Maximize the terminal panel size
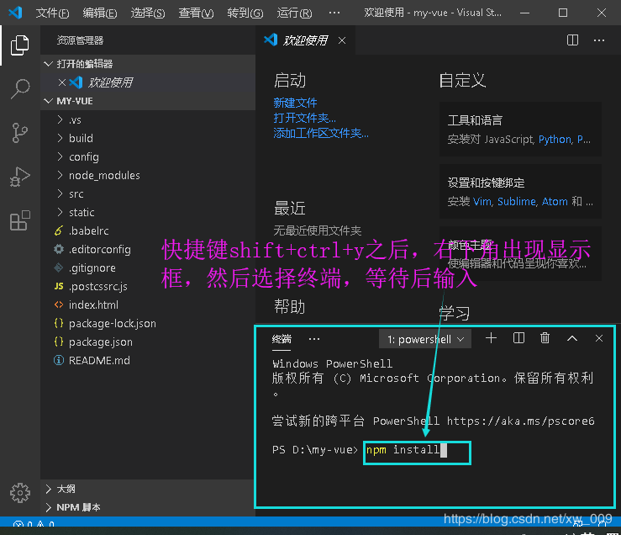621x535 pixels. tap(572, 338)
